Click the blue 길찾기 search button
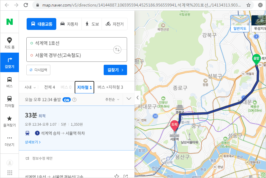Viewport: 266px width, 178px height. [115, 70]
